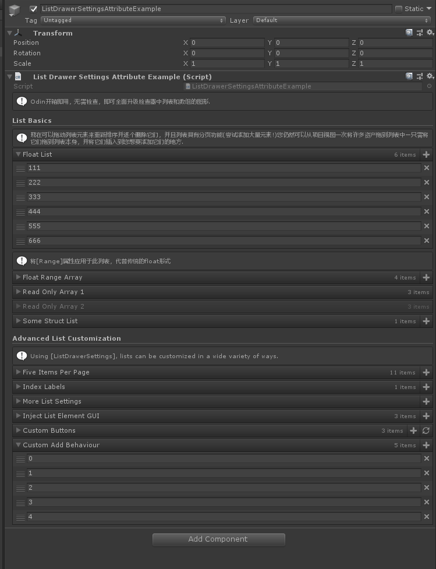436x569 pixels.
Task: Collapse the Custom Add Behaviour list
Action: point(18,445)
